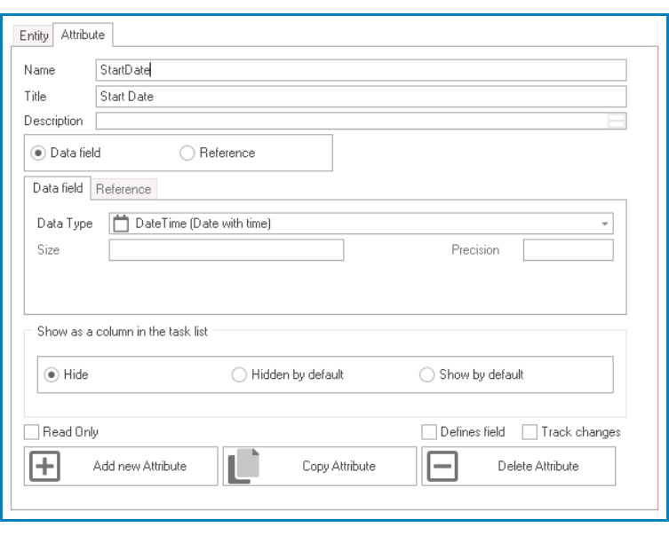Click the Precision label
The height and width of the screenshot is (535, 669).
475,250
